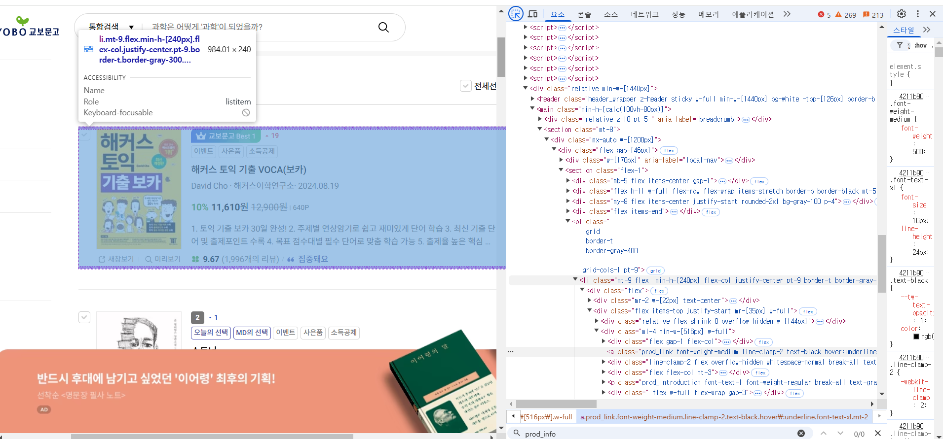Screen dimensions: 943x439
Task: Expand the header class="header_wrapper" node
Action: pyautogui.click(x=532, y=99)
